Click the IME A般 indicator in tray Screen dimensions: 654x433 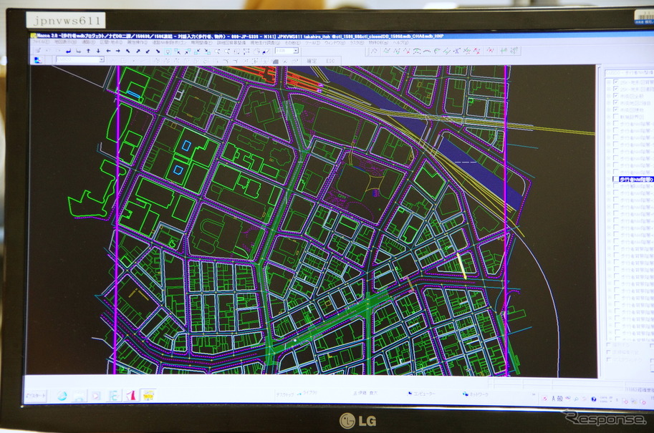pyautogui.click(x=556, y=399)
